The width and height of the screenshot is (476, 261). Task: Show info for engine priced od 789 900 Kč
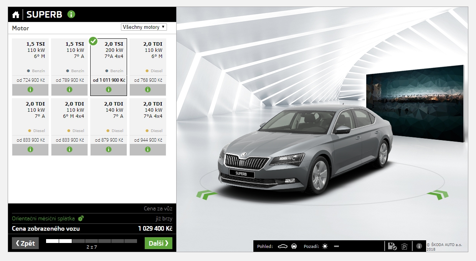69,89
